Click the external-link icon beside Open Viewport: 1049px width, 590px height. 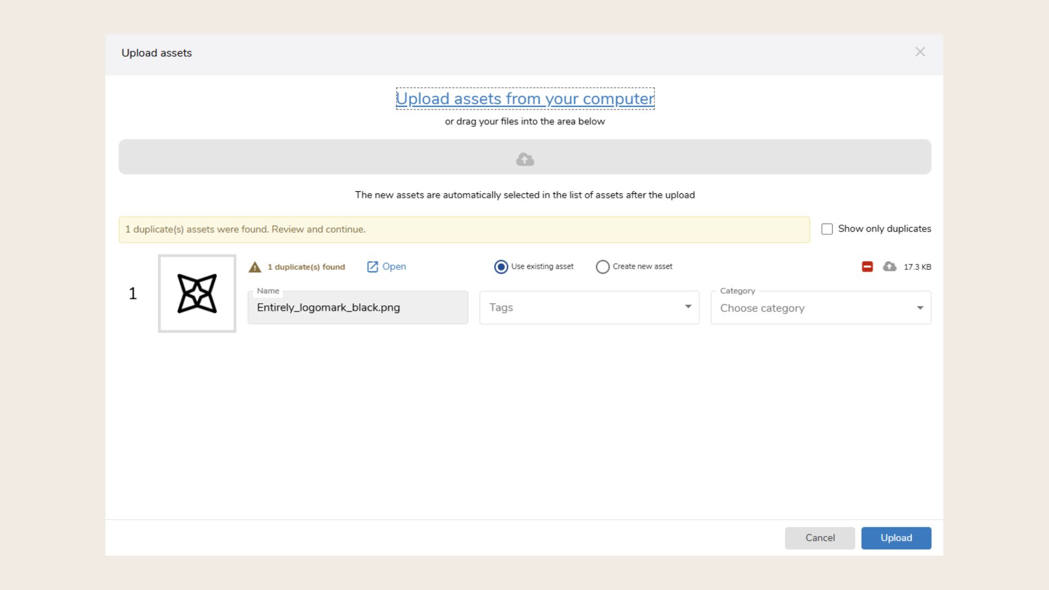click(x=372, y=267)
